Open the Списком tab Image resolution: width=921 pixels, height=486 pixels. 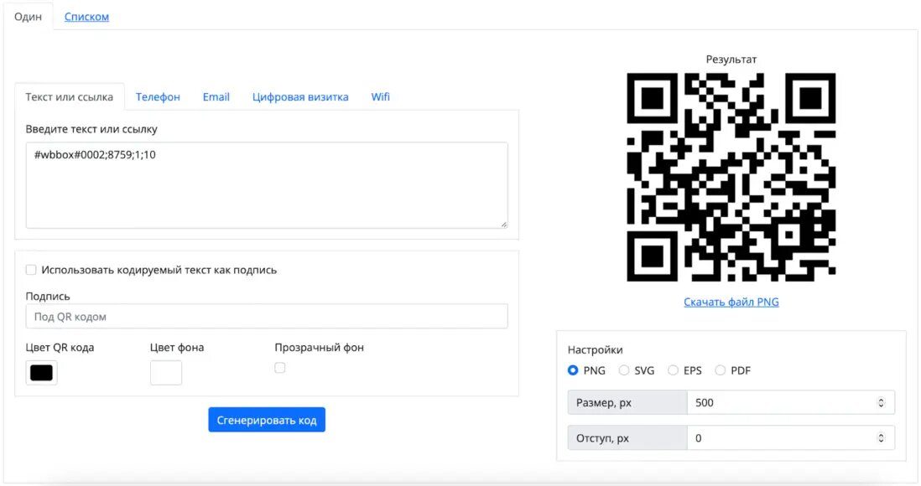[86, 17]
